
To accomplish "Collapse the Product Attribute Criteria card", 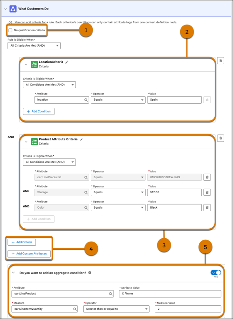I will pyautogui.click(x=26, y=142).
